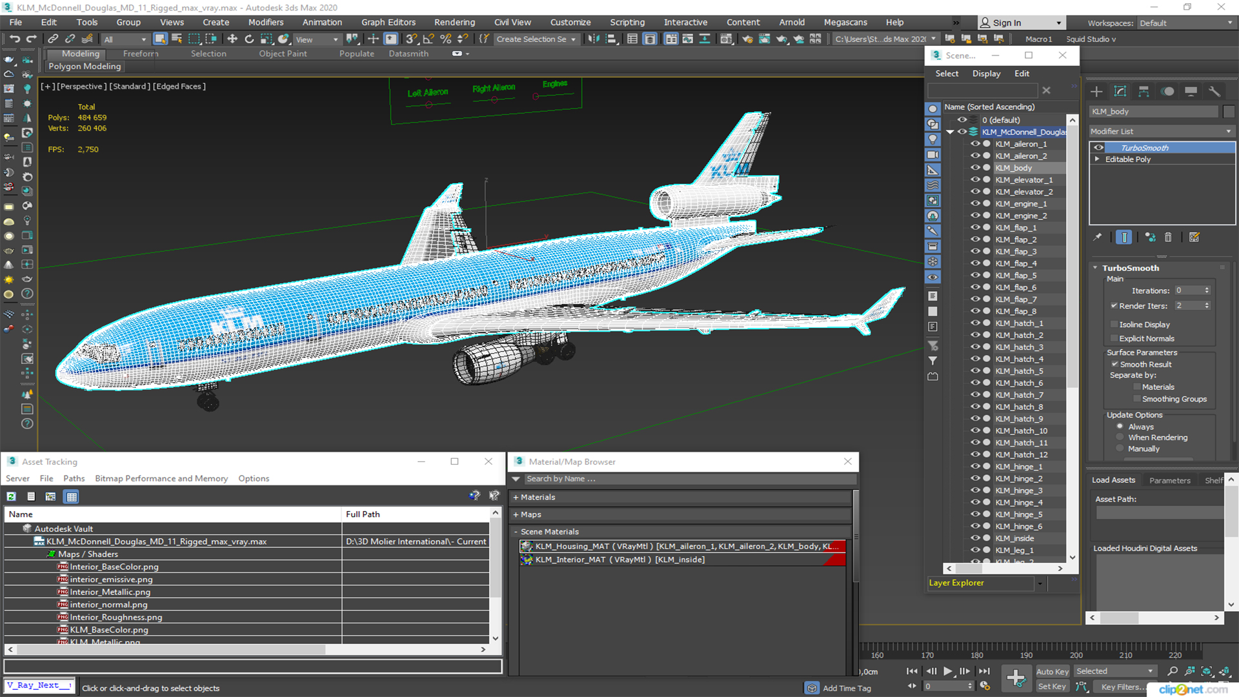The width and height of the screenshot is (1239, 697).
Task: Select the Select and Link tool
Action: coord(53,39)
